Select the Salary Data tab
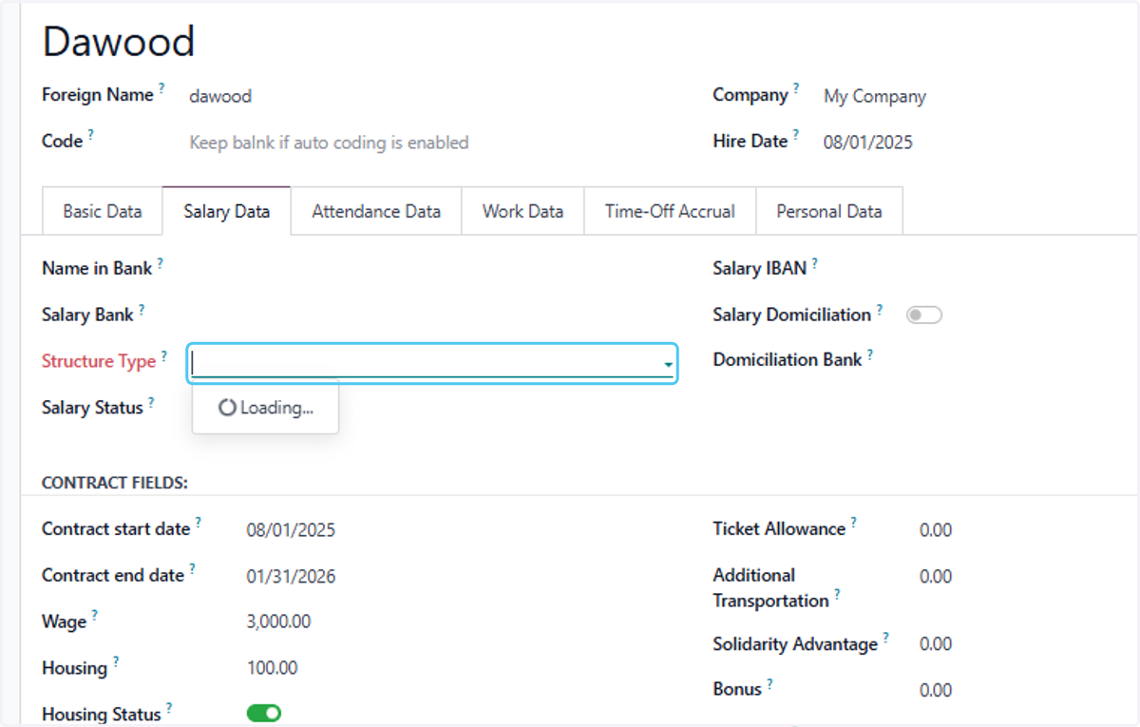This screenshot has width=1140, height=727. tap(226, 211)
